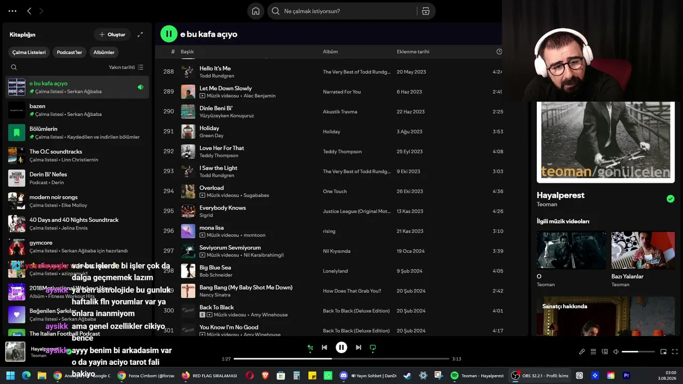The height and width of the screenshot is (384, 683).
Task: Mute the Spotify volume
Action: click(616, 352)
